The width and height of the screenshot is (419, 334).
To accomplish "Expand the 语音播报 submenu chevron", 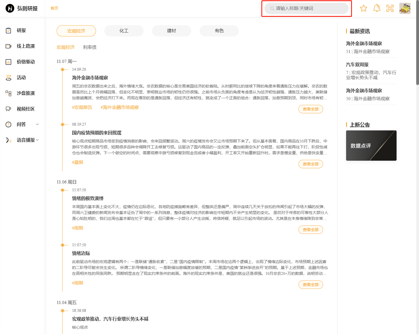I will click(37, 140).
